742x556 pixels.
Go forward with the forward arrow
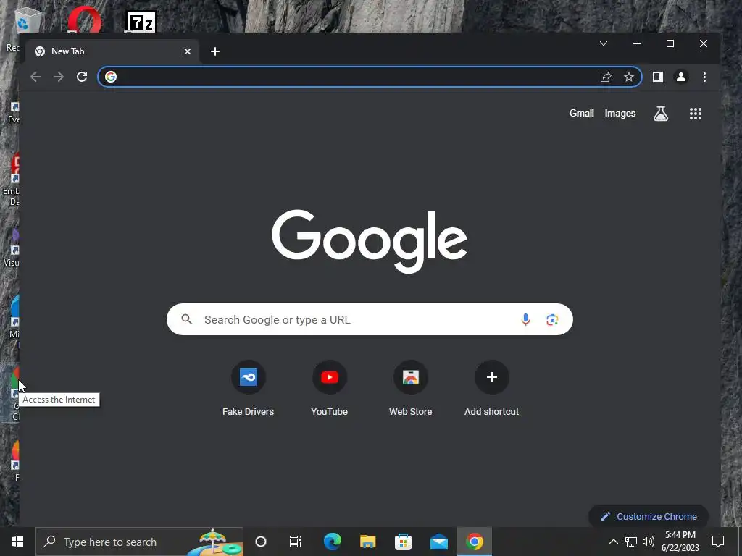[59, 77]
